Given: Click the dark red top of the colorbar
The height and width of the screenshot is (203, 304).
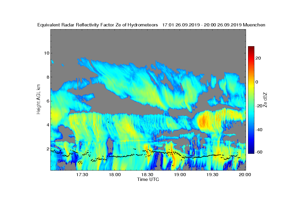Looking at the screenshot, I should (251, 48).
